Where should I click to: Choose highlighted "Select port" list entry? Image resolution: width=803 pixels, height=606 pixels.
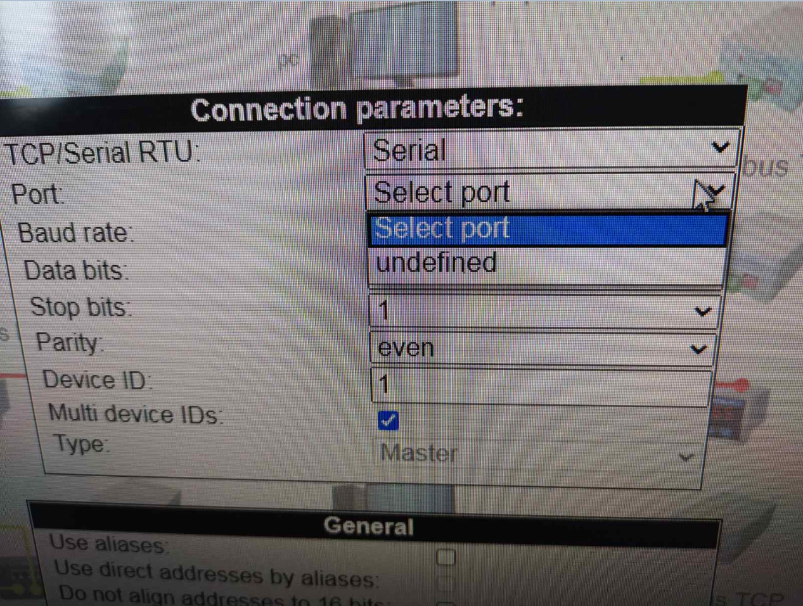548,229
